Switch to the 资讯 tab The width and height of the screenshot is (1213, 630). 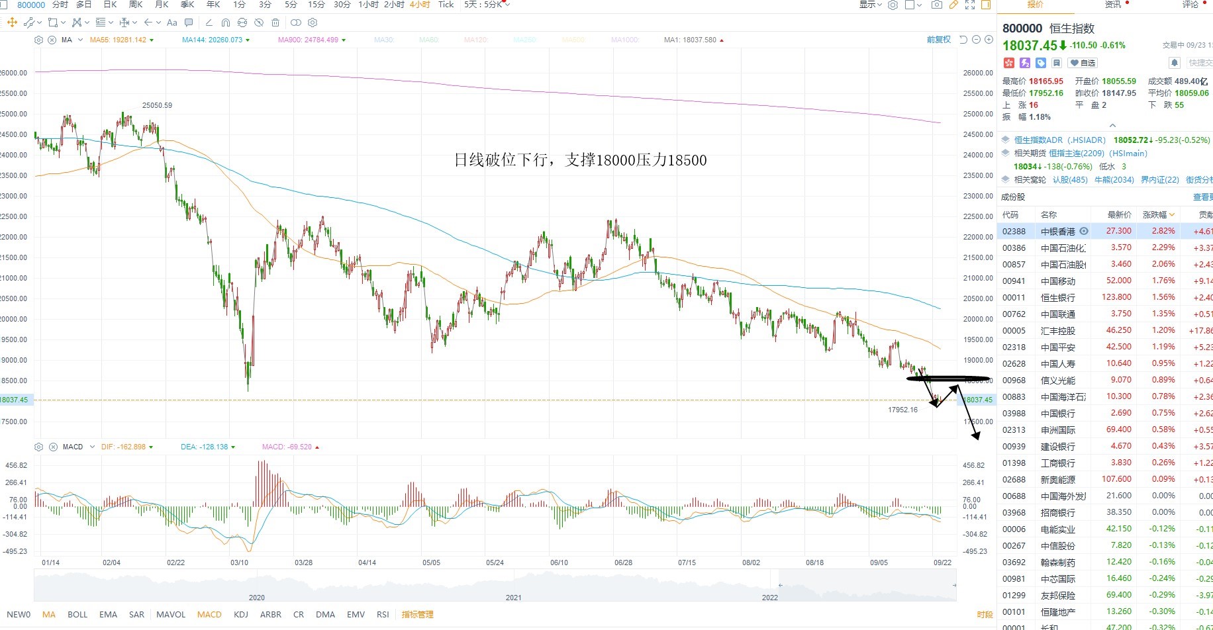coord(1113,5)
